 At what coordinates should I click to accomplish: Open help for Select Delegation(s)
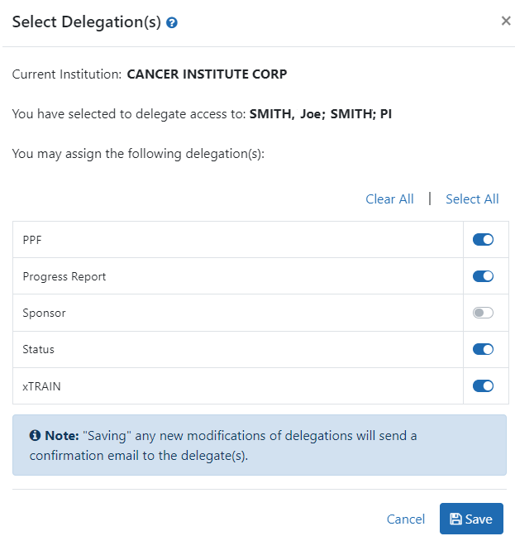point(172,23)
